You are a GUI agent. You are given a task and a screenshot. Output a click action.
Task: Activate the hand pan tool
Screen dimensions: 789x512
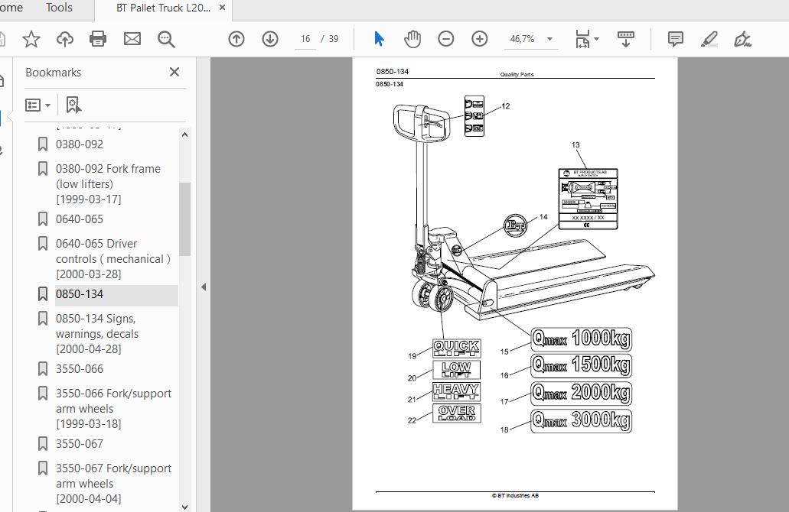tap(412, 39)
